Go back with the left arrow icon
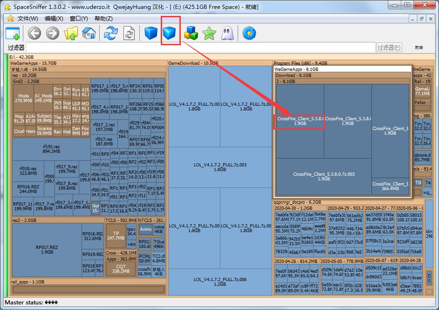Screen dimensions: 439x310 coord(34,33)
